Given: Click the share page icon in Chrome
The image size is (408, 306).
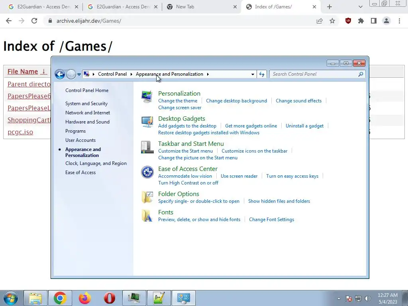Looking at the screenshot, I should [320, 21].
